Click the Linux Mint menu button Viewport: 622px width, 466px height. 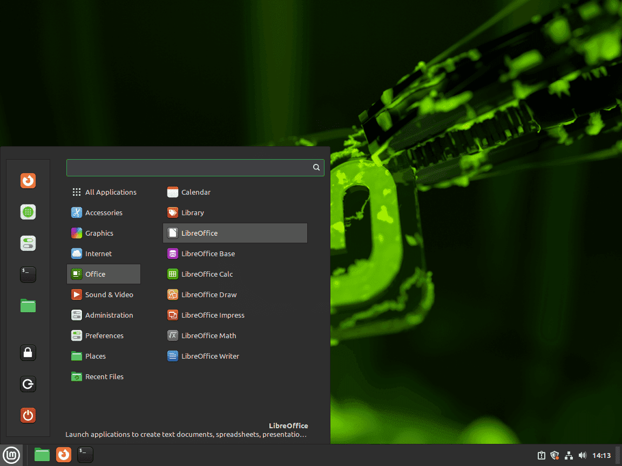[x=11, y=455]
